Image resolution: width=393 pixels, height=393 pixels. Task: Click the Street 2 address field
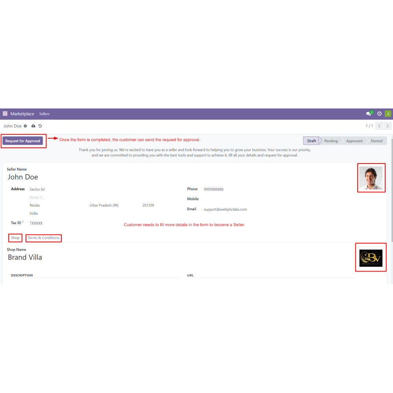[x=37, y=197]
